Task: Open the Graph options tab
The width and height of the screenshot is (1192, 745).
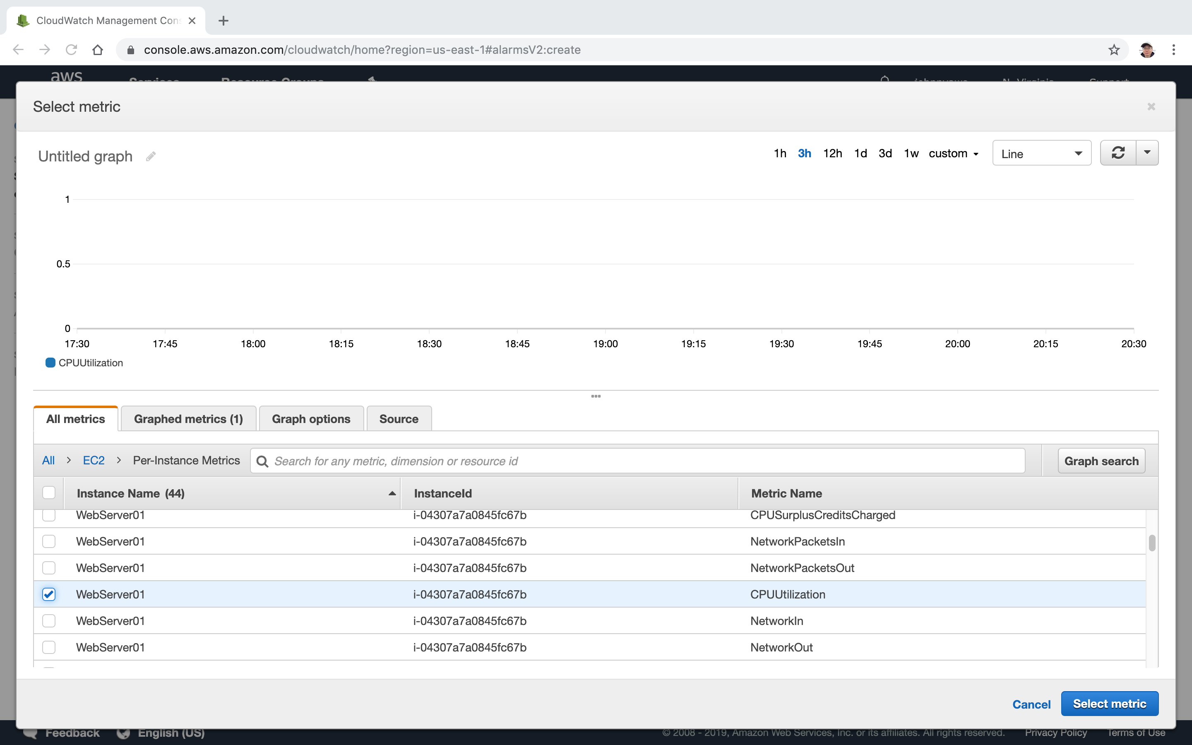Action: point(311,419)
